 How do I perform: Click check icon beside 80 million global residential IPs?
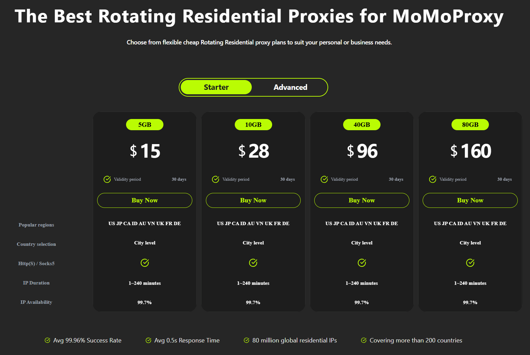[247, 340]
